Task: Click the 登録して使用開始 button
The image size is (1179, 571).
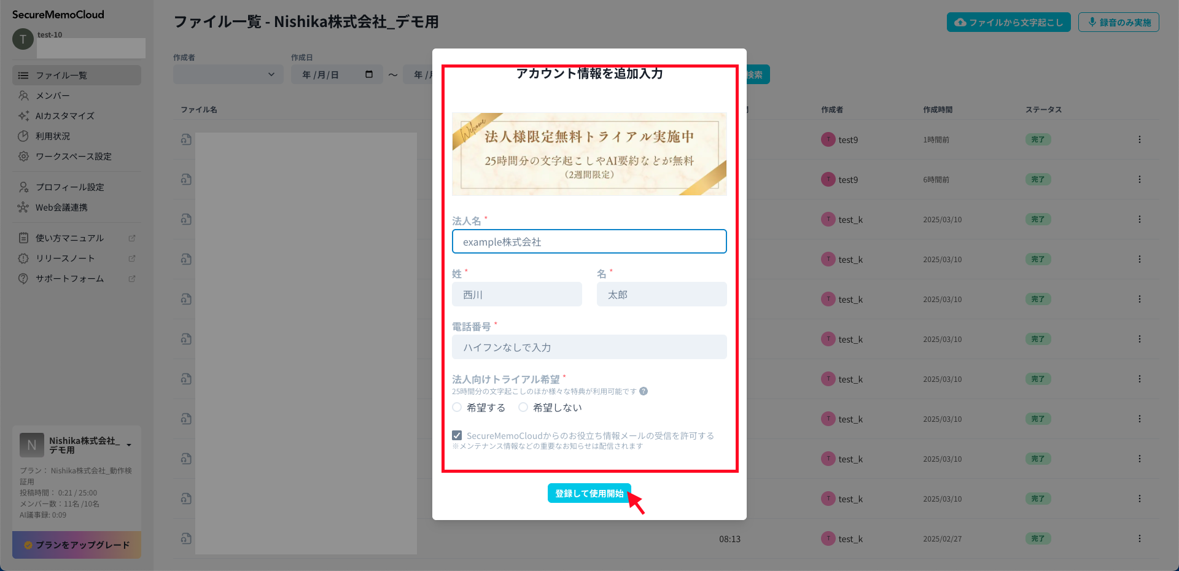Action: pos(589,493)
